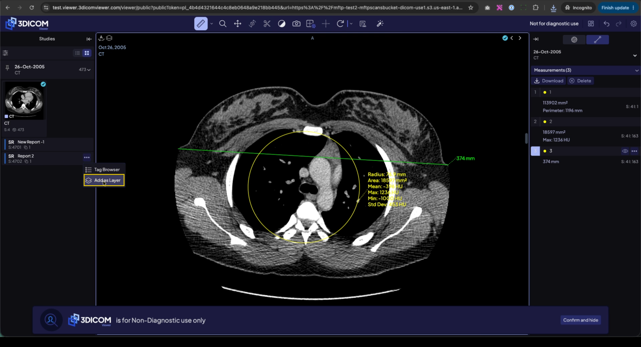The width and height of the screenshot is (641, 347).
Task: Click Finish update browser button
Action: (x=618, y=7)
